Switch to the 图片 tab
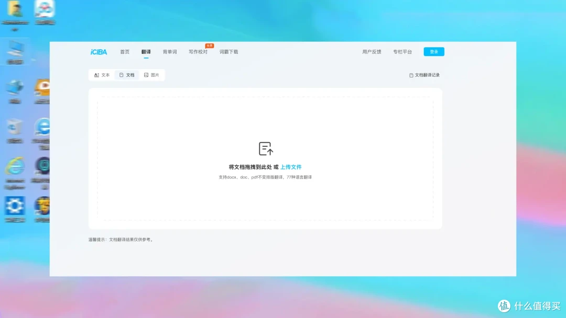This screenshot has width=566, height=318. [151, 75]
